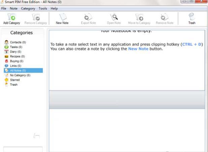Image resolution: width=208 pixels, height=152 pixels.
Task: Click the Remove Note toolbar icon
Action: point(165,17)
